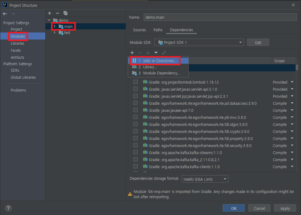Open scope dropdown for fdl.property dependency

coord(292,138)
